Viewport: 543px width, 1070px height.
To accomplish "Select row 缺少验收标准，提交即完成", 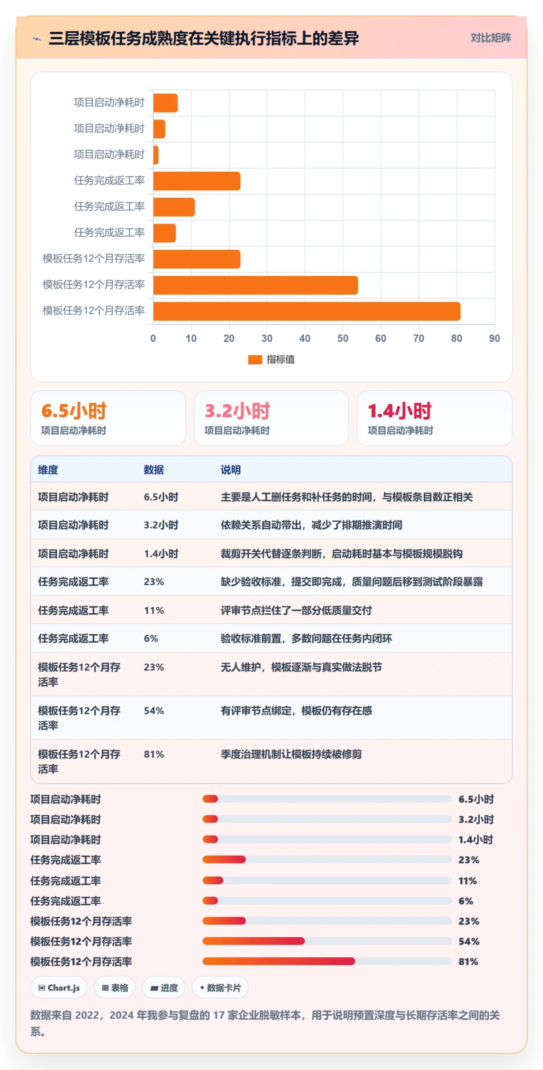I will (x=271, y=581).
